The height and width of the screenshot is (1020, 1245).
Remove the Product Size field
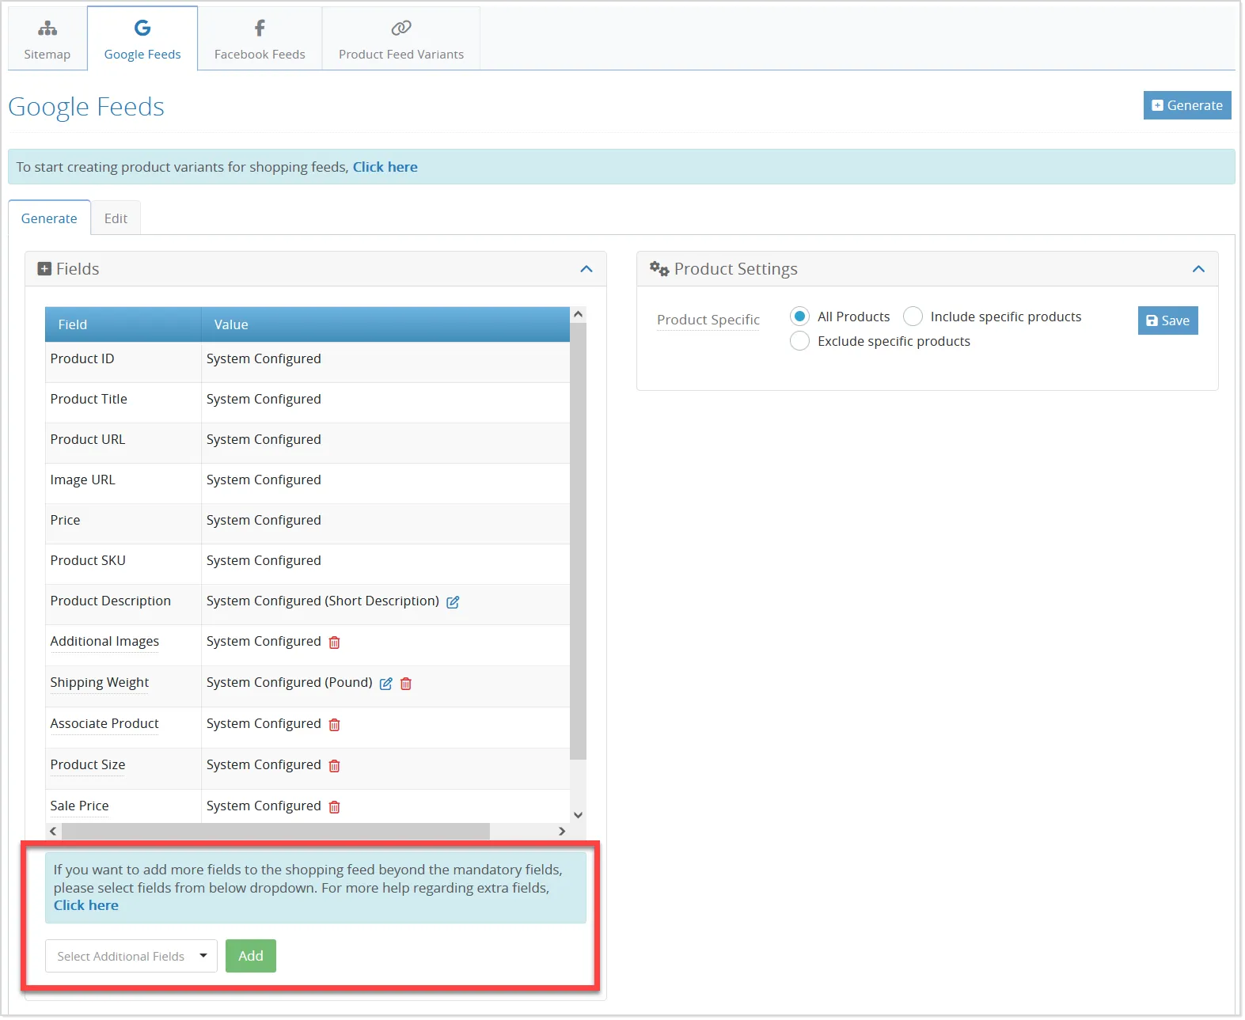(335, 766)
